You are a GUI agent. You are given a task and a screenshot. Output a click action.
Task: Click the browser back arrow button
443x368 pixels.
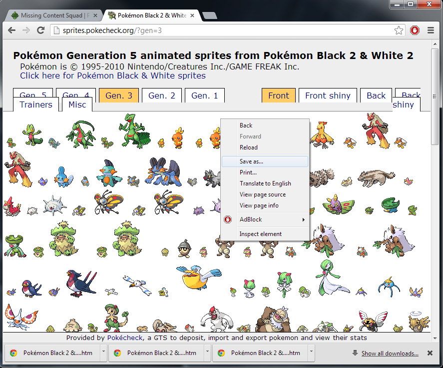coord(12,30)
